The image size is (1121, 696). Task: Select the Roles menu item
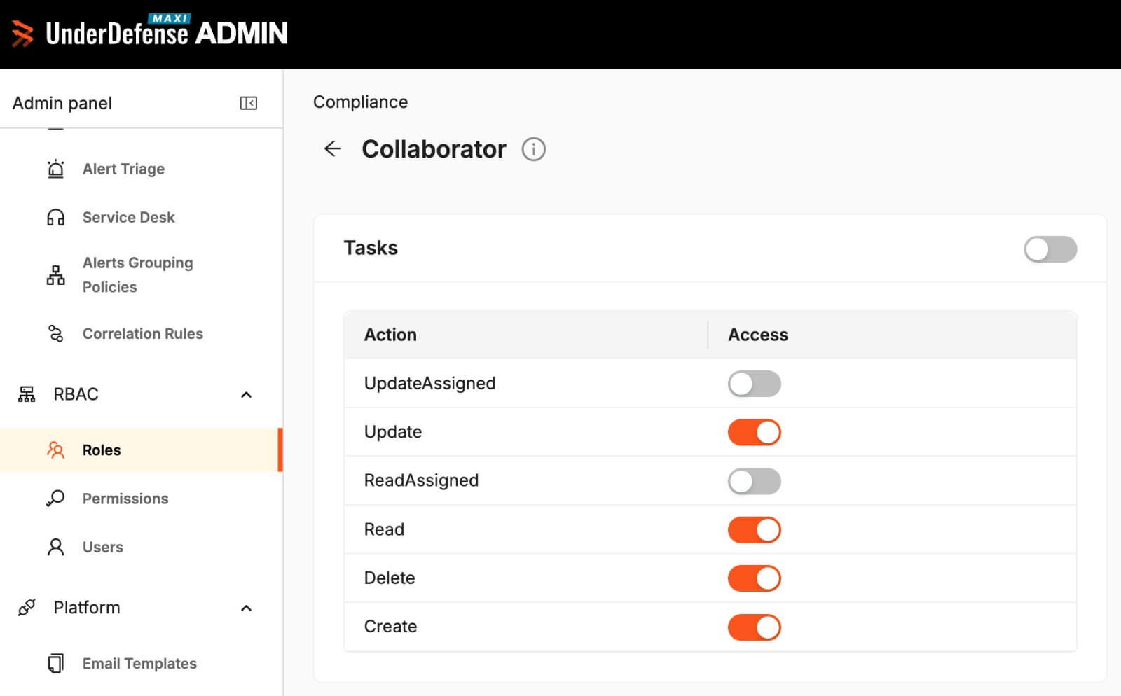141,450
